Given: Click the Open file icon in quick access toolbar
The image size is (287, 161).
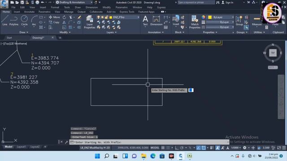Looking at the screenshot, I should tap(17, 2).
